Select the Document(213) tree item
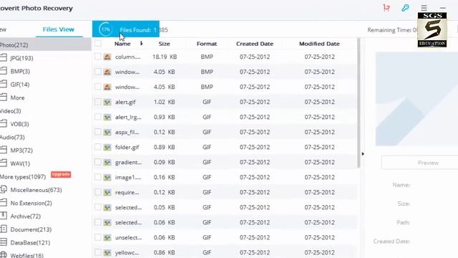 click(x=31, y=229)
